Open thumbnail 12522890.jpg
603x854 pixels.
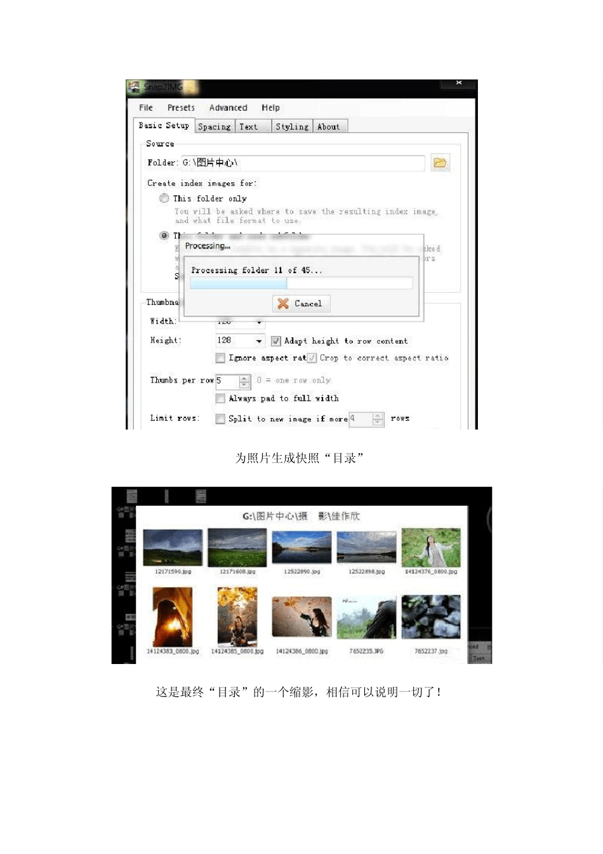(x=302, y=547)
